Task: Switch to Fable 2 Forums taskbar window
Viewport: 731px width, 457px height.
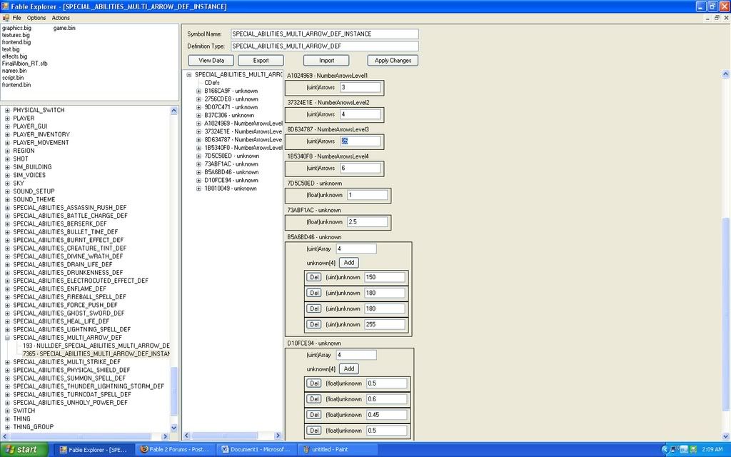Action: coord(176,450)
